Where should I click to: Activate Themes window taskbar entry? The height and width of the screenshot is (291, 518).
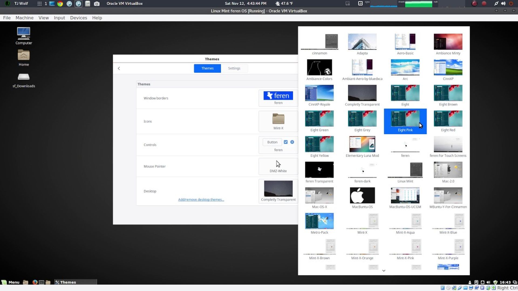click(76, 282)
